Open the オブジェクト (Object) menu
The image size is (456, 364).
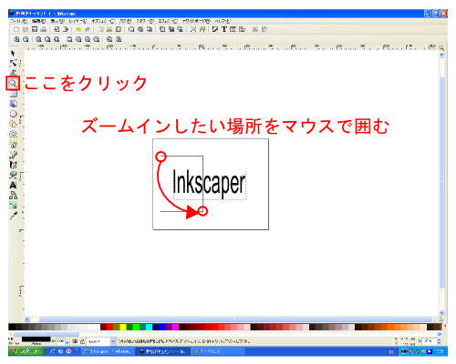pos(103,21)
